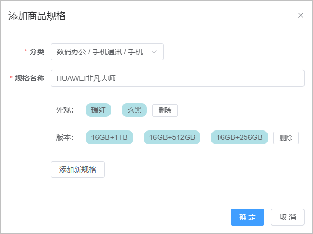Click the 规格名称 field label
The image size is (313, 234).
(30, 78)
